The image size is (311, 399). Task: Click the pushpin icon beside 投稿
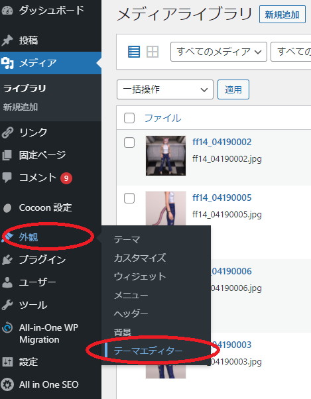(x=7, y=40)
